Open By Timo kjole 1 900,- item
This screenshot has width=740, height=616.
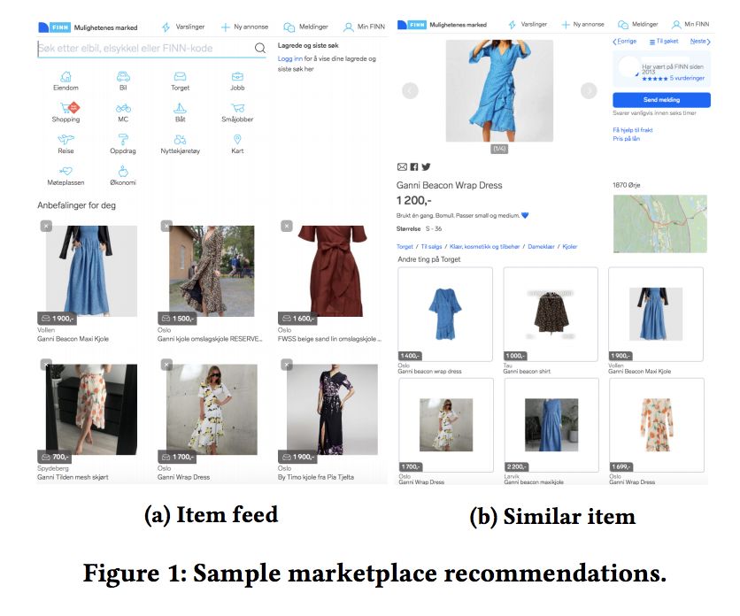(332, 409)
